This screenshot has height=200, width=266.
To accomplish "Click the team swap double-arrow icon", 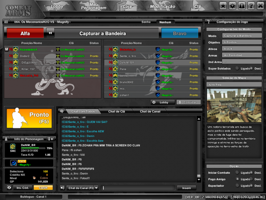I will [x=50, y=33].
